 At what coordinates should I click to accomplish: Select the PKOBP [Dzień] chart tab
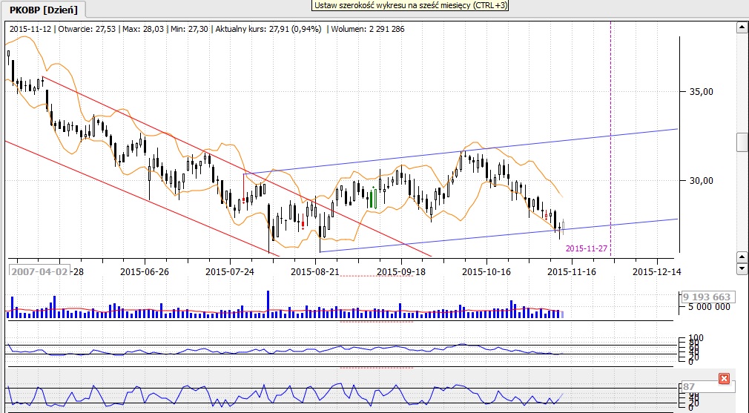43,9
